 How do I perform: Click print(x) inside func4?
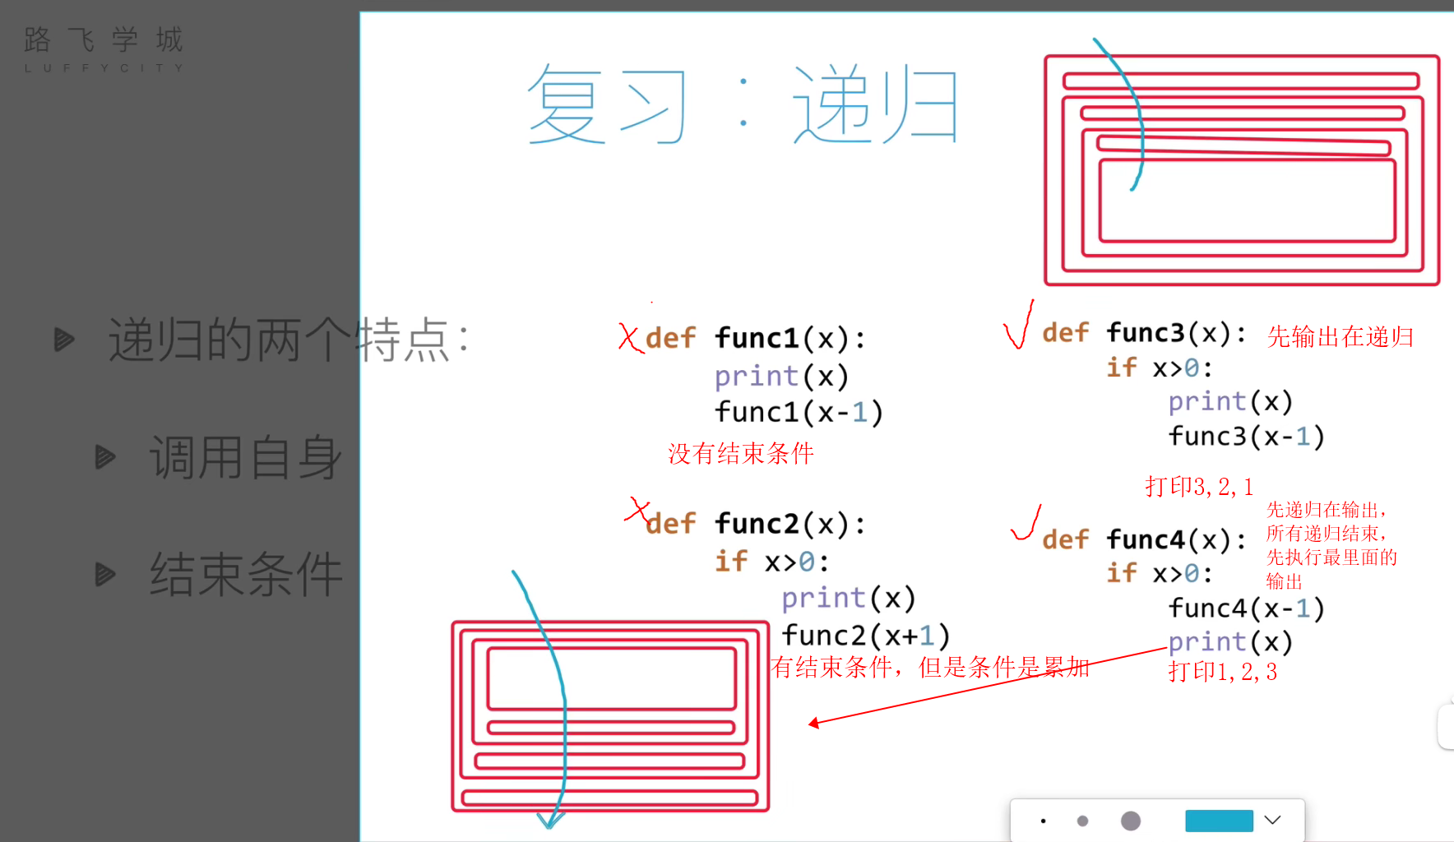[x=1231, y=641]
